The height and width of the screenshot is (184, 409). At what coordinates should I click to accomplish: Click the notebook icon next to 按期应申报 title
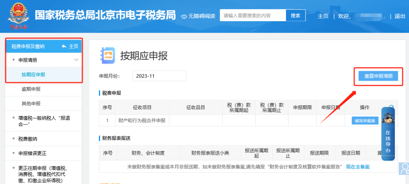click(108, 56)
